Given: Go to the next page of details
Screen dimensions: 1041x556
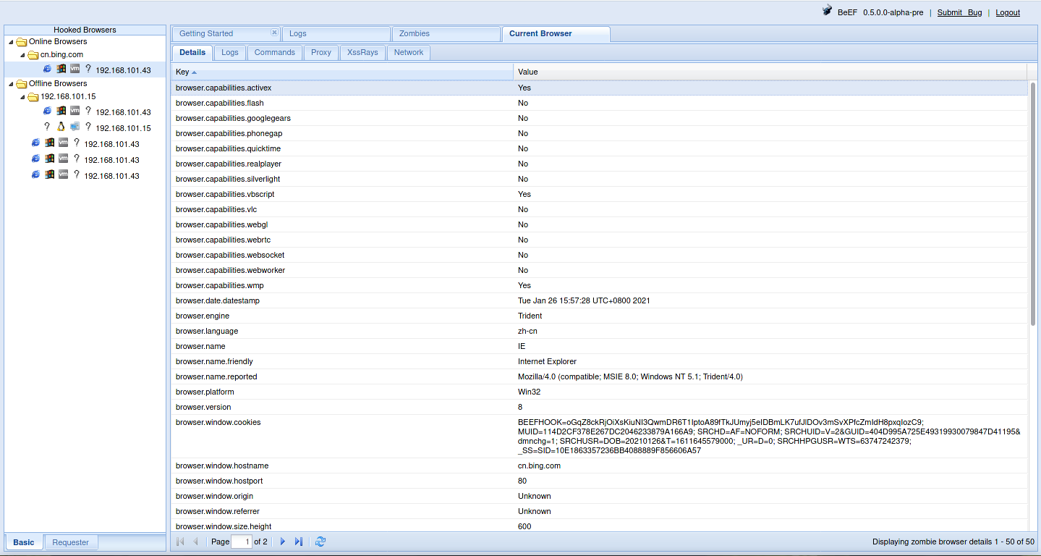Looking at the screenshot, I should click(283, 542).
